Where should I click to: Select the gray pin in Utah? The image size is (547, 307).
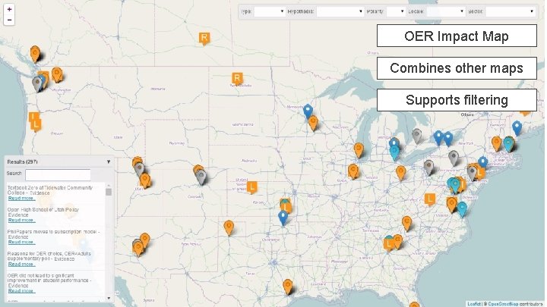(x=139, y=170)
